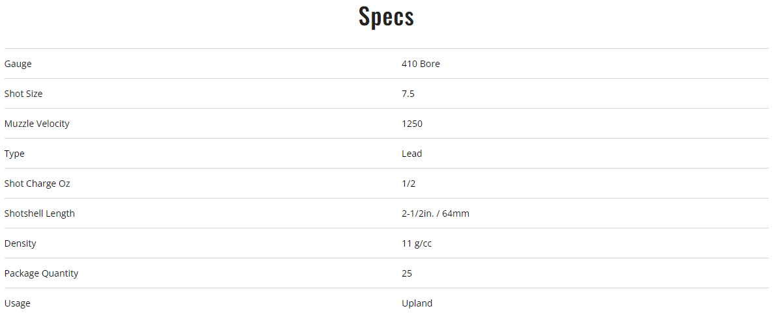Select the Type row label
The image size is (774, 315).
(x=14, y=154)
